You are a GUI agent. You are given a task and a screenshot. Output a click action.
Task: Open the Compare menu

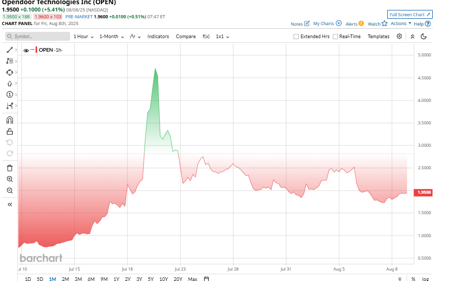pyautogui.click(x=186, y=37)
